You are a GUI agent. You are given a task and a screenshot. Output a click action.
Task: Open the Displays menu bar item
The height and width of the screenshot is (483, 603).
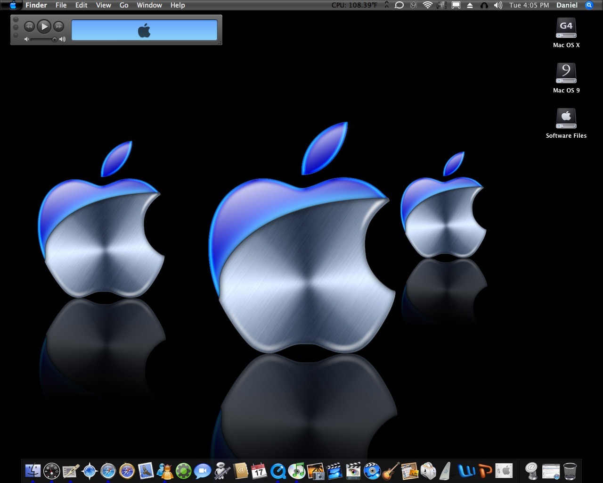(456, 5)
